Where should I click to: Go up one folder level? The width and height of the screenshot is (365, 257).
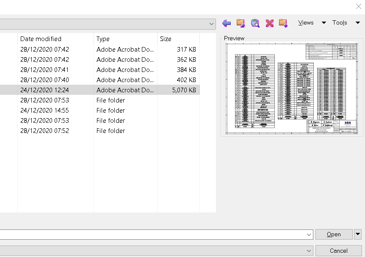tap(241, 23)
